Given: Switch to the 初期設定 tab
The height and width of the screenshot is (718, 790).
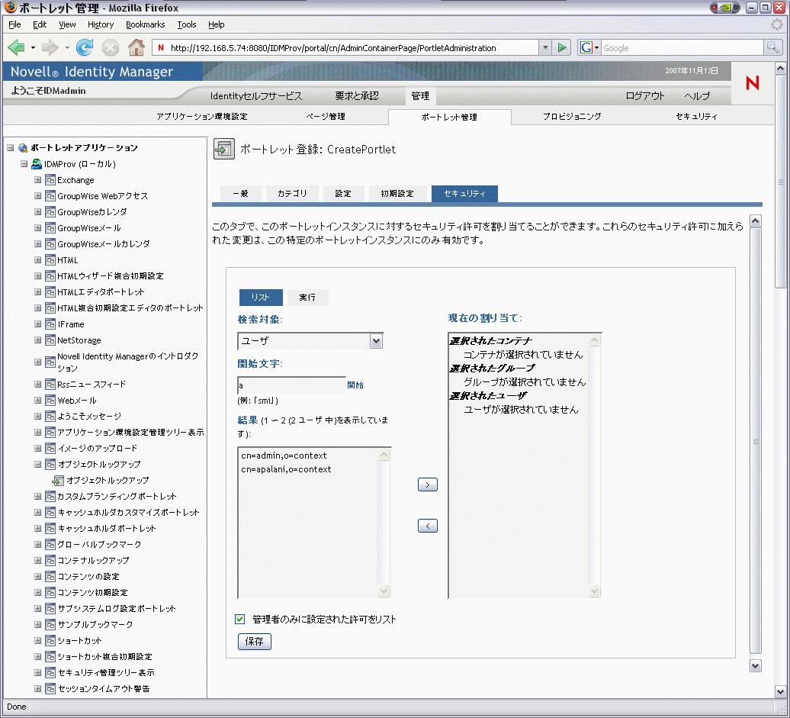Looking at the screenshot, I should pyautogui.click(x=397, y=194).
